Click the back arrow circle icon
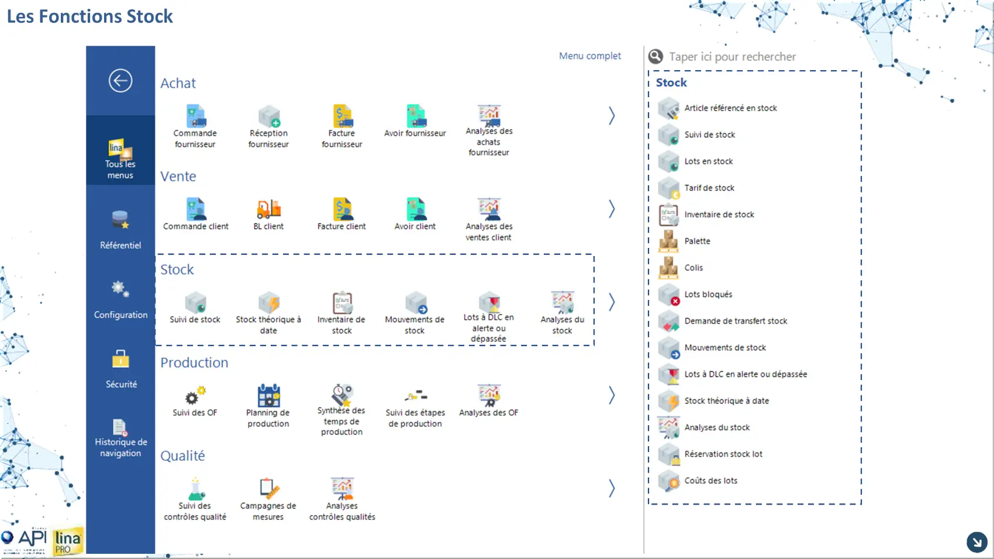This screenshot has width=994, height=559. click(120, 81)
